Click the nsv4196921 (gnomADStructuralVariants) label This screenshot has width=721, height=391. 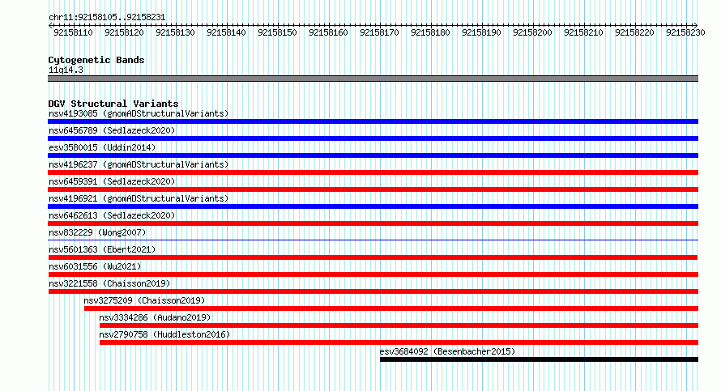(x=139, y=198)
